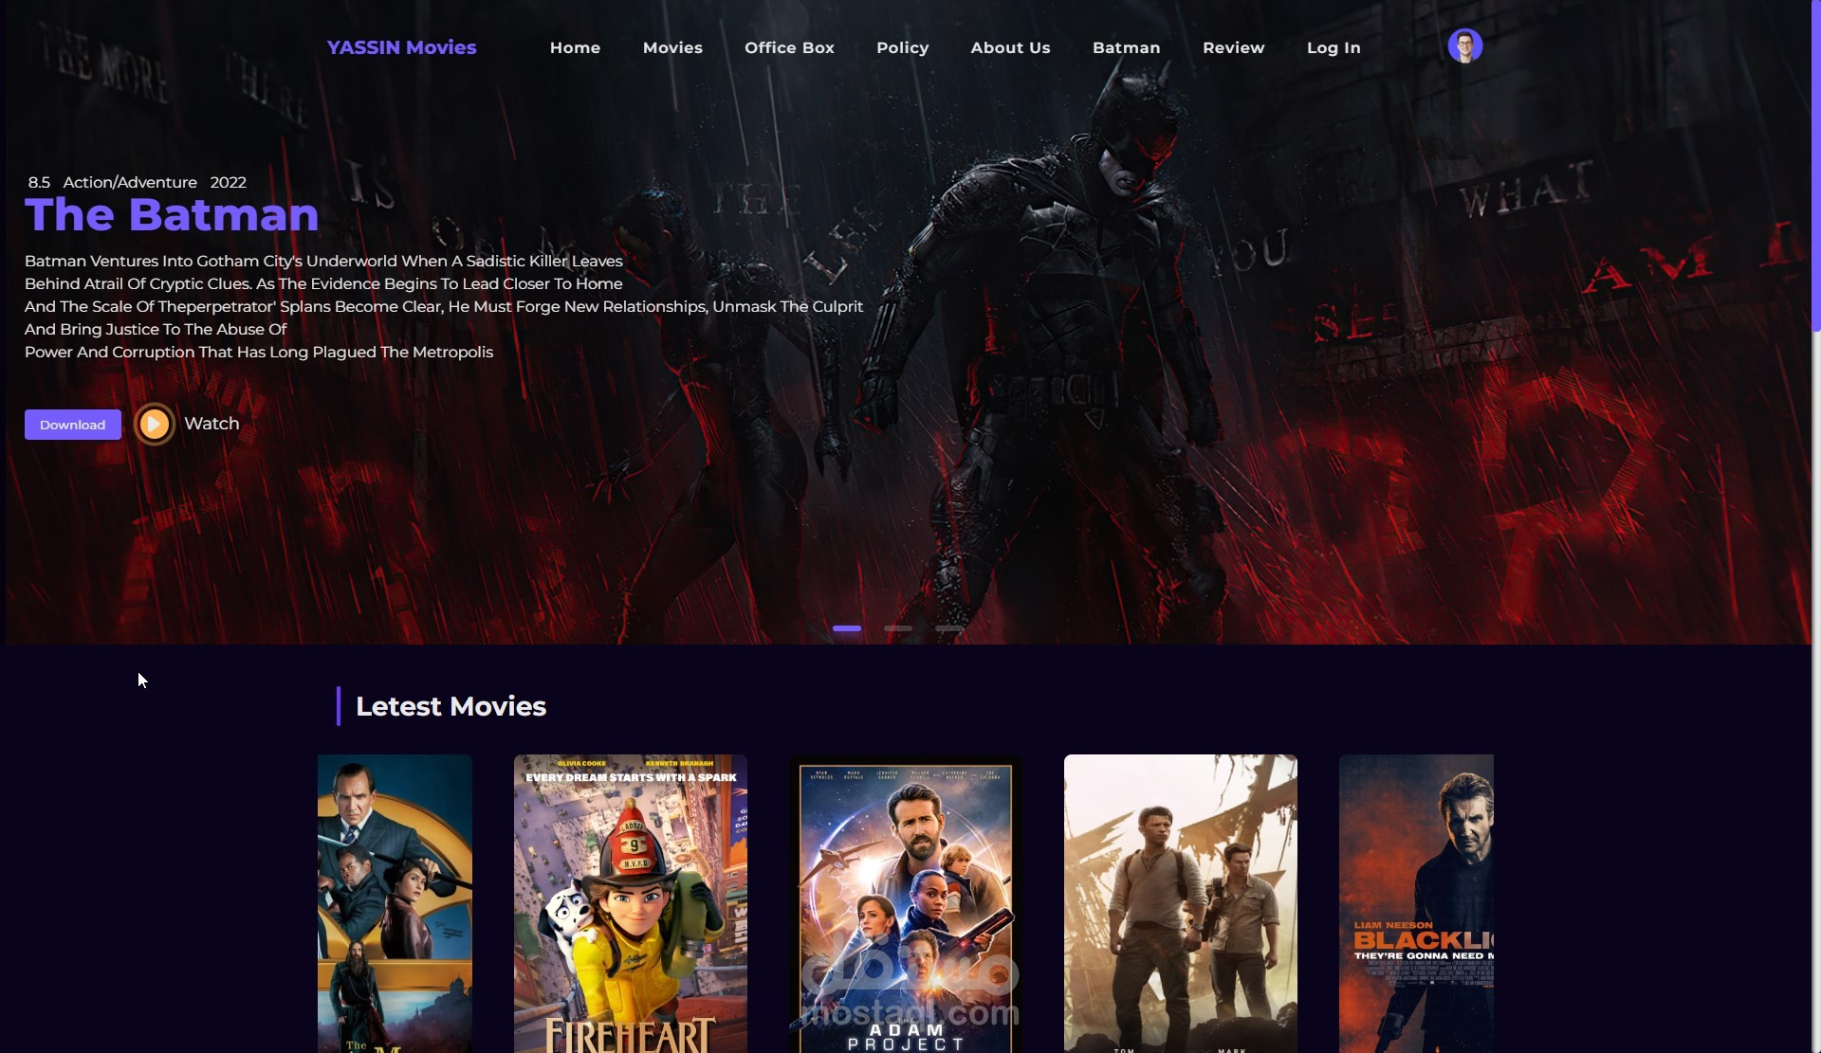This screenshot has width=1821, height=1053.
Task: Open the Movies menu item
Action: [672, 47]
